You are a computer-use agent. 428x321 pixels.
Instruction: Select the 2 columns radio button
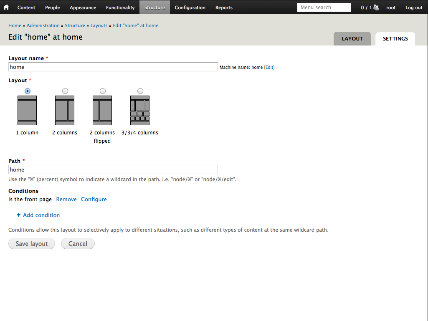pyautogui.click(x=65, y=91)
